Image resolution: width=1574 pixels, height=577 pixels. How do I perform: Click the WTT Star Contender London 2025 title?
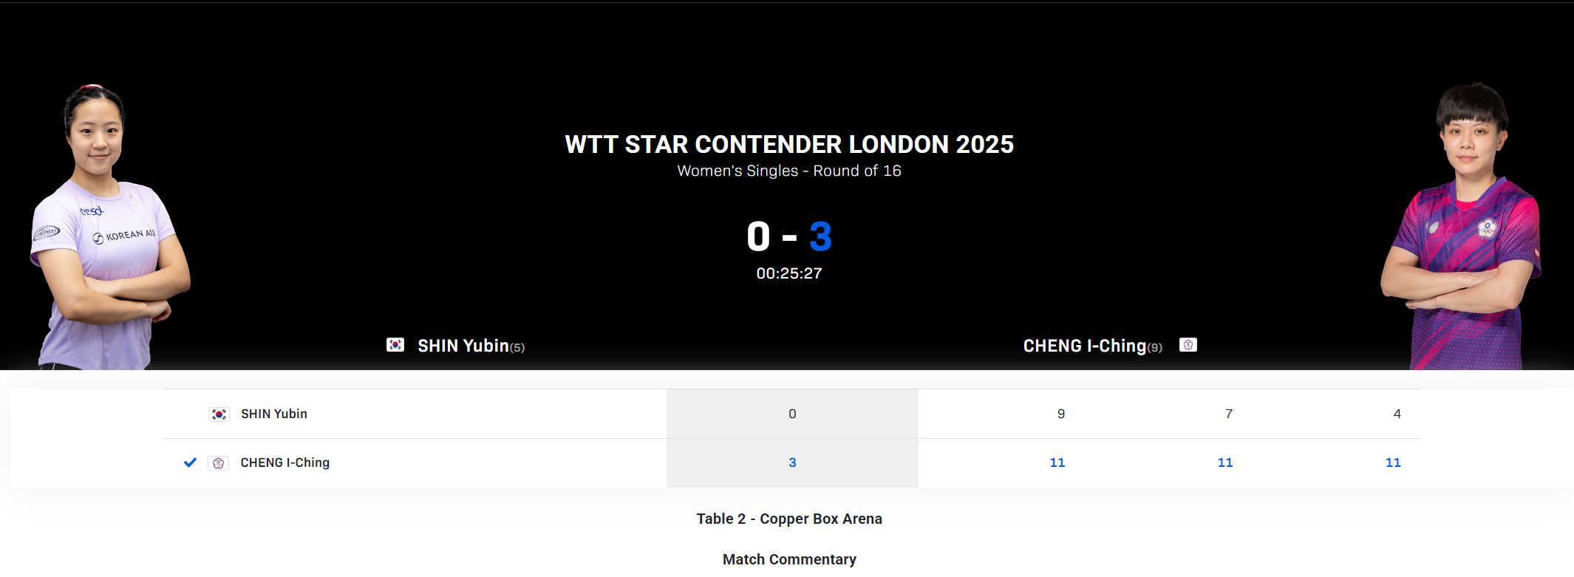pyautogui.click(x=789, y=144)
